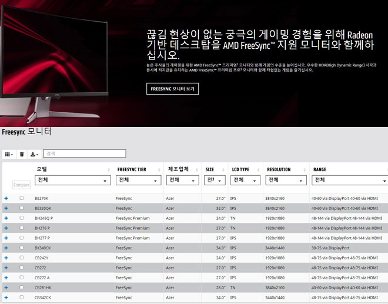
Task: Open the Range filter dropdown
Action: [350, 180]
